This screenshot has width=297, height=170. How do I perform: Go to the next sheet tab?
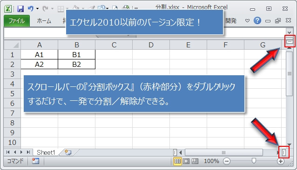[21, 152]
